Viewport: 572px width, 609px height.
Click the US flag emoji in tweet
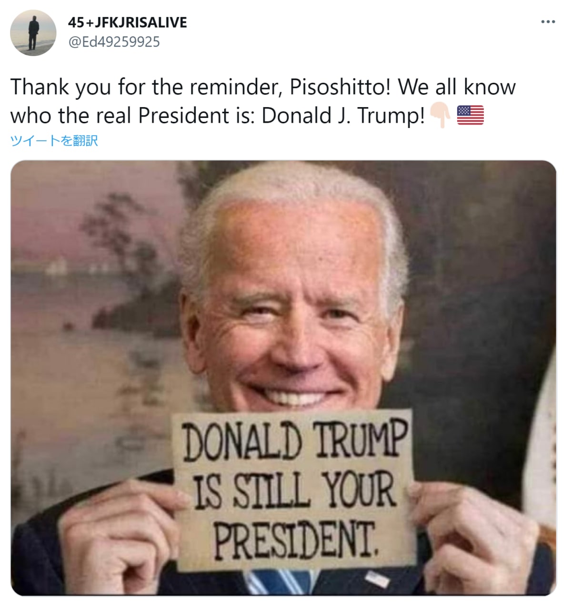[470, 115]
